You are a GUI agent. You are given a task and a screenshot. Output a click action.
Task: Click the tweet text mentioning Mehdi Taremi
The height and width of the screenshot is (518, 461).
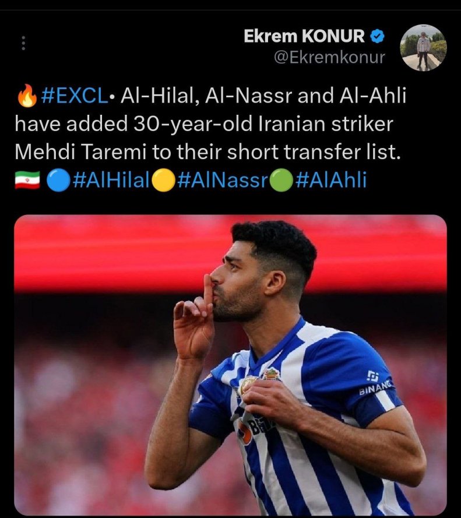(x=211, y=124)
